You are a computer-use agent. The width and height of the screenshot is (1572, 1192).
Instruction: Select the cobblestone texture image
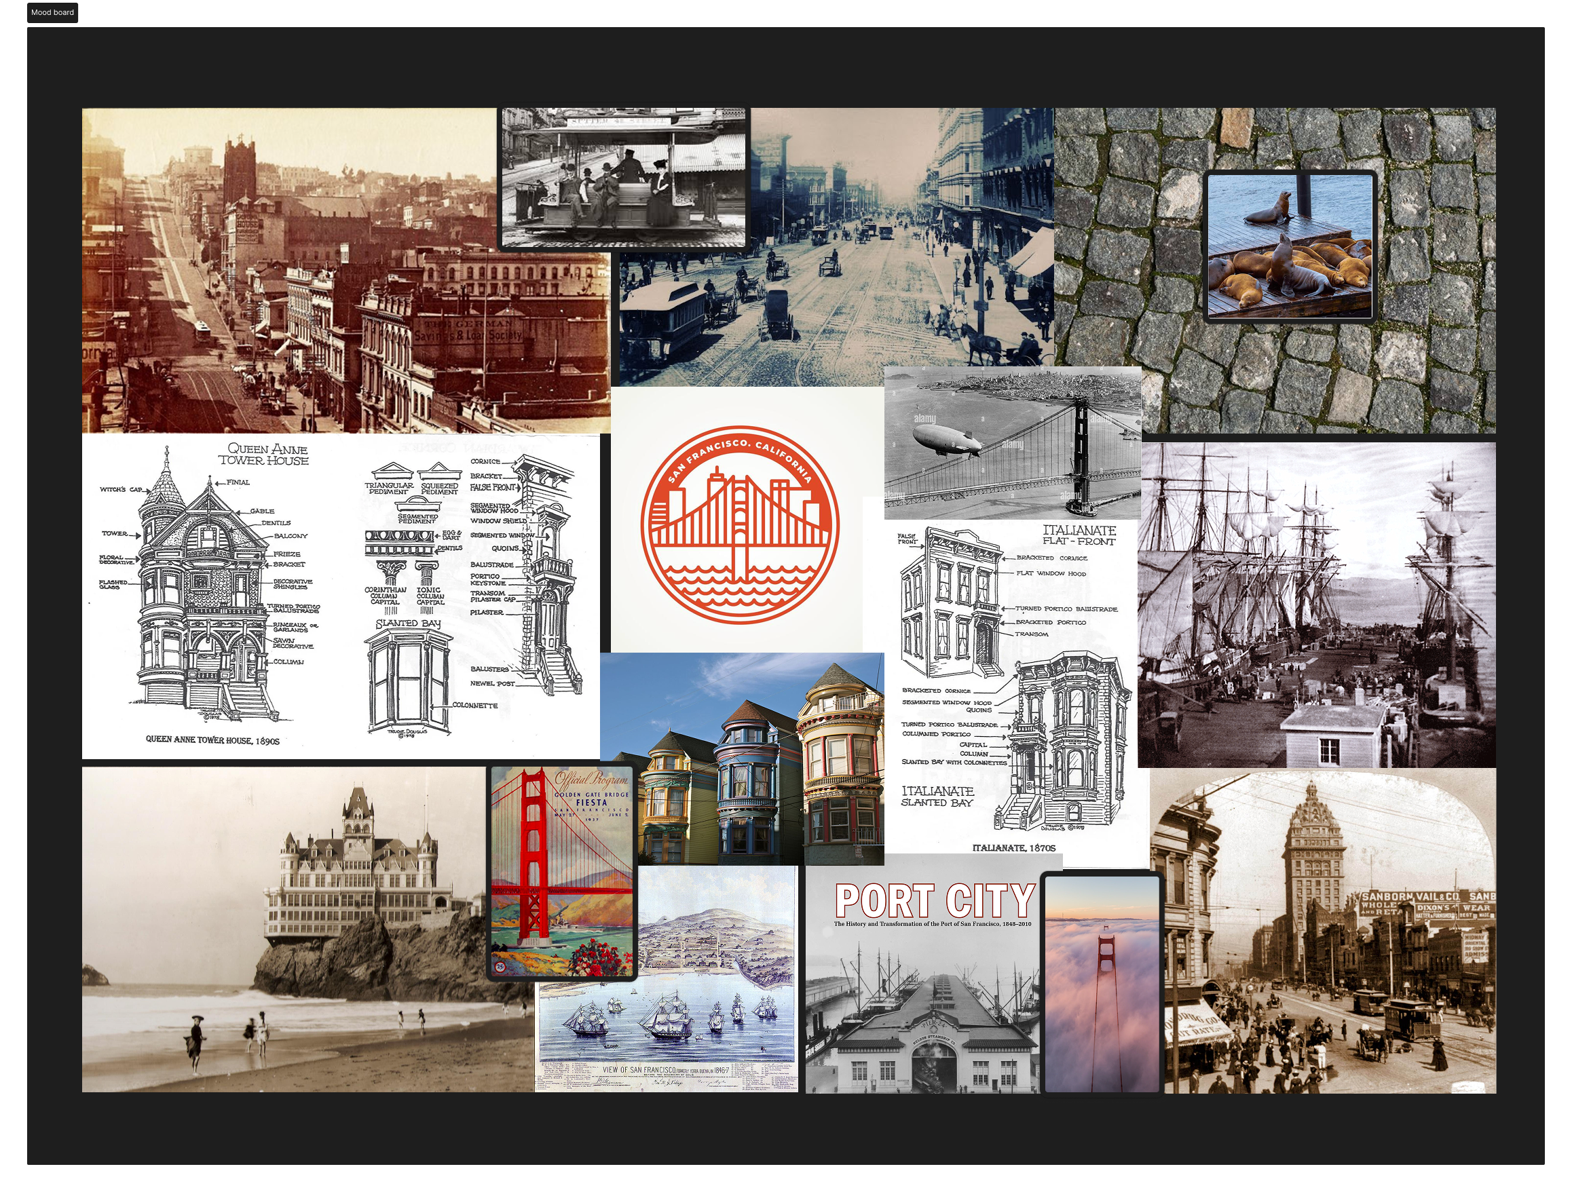click(x=1279, y=377)
